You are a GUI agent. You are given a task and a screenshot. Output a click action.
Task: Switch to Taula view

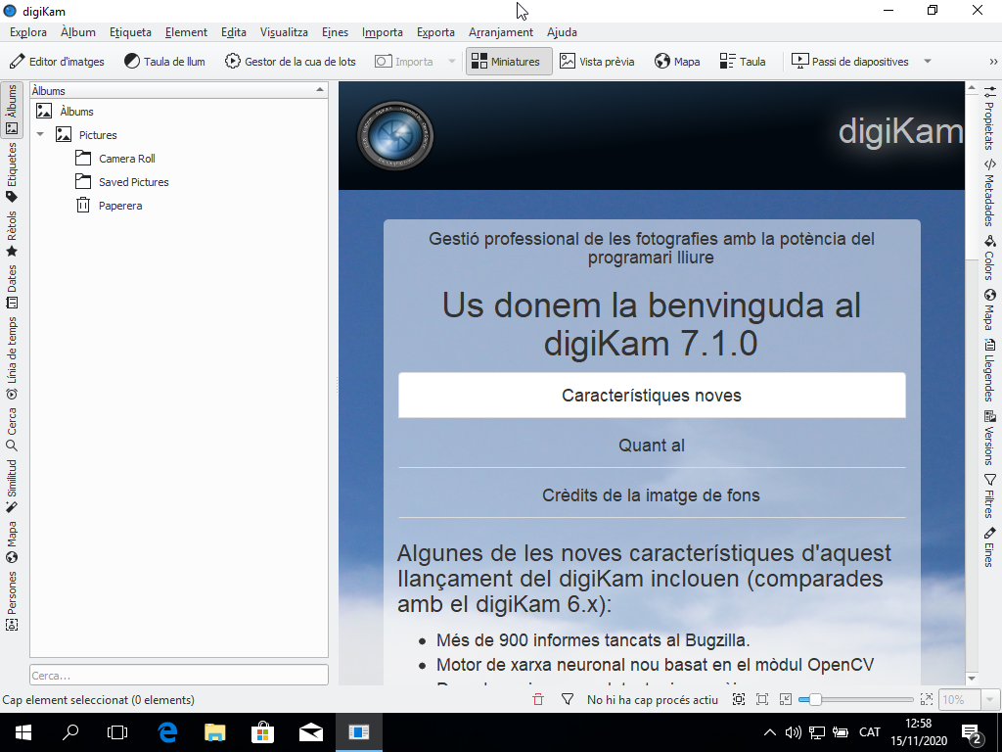(x=743, y=62)
